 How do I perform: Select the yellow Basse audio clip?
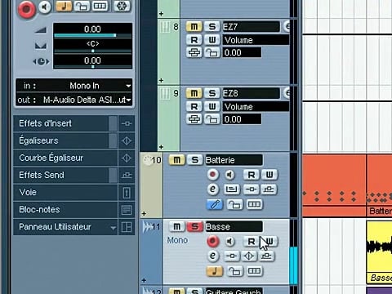[379, 252]
